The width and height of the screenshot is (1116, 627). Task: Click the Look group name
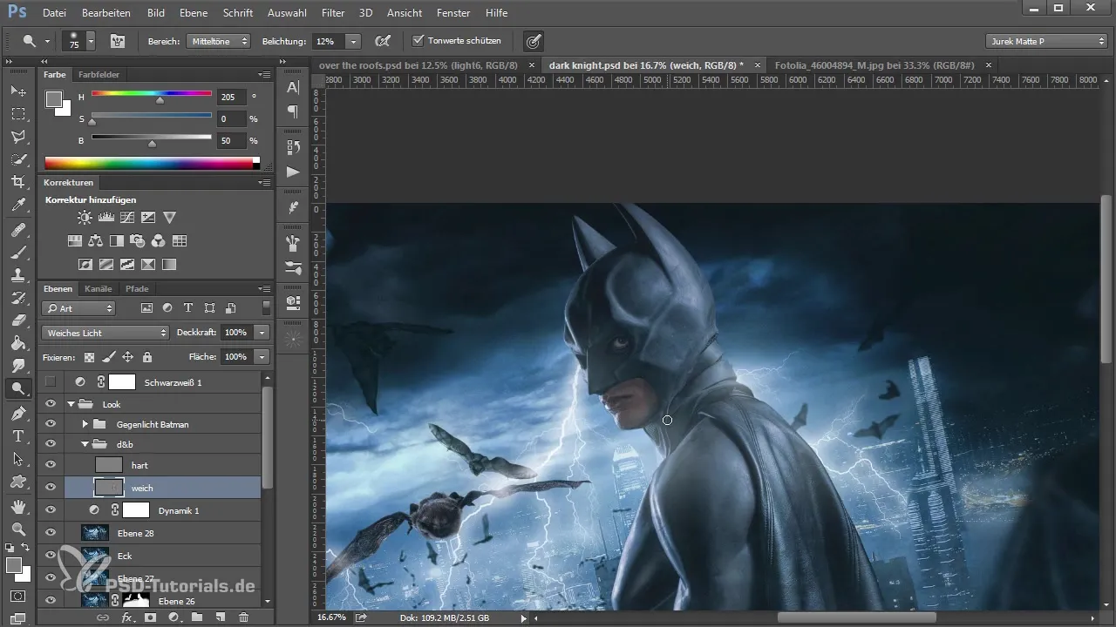point(111,404)
